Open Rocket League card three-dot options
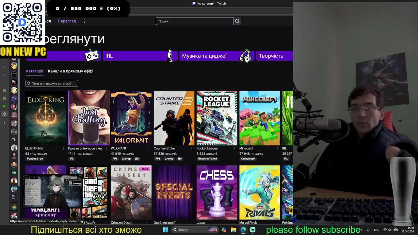This screenshot has width=418, height=235. point(234,149)
